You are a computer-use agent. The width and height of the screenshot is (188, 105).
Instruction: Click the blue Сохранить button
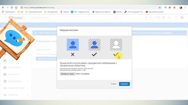[x=125, y=84]
